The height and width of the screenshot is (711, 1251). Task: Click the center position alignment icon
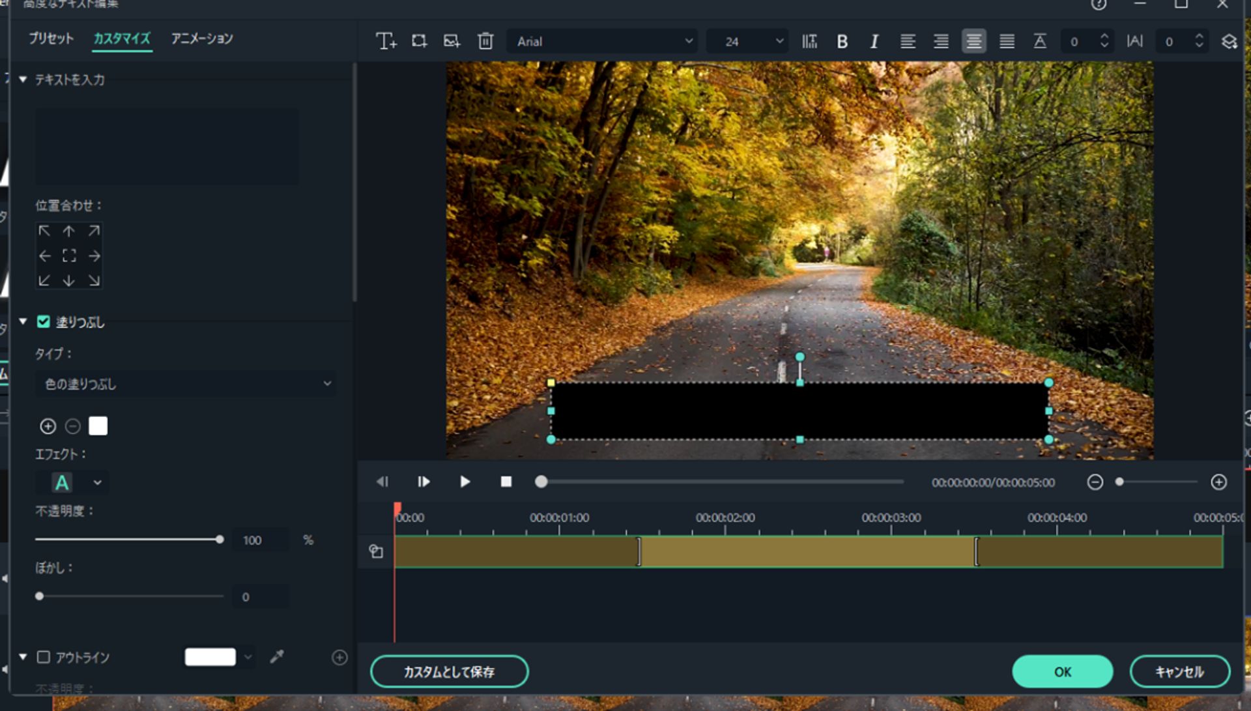(69, 255)
